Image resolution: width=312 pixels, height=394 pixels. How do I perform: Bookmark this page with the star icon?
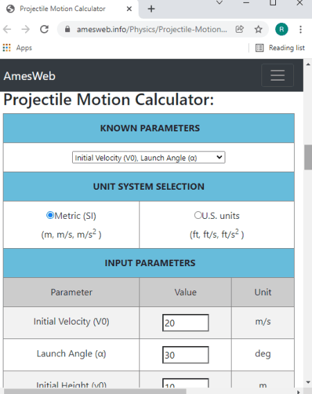(x=258, y=29)
